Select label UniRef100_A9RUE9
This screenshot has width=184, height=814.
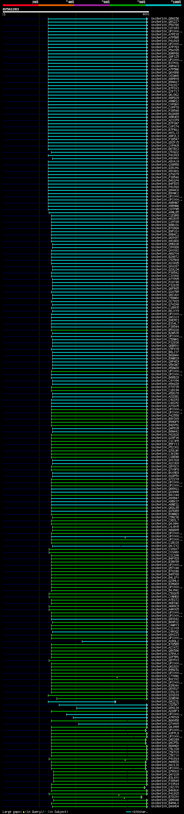coord(165,117)
